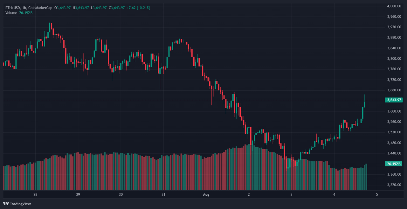This screenshot has height=209, width=407.
Task: Select date 5 on time axis
Action: point(377,194)
